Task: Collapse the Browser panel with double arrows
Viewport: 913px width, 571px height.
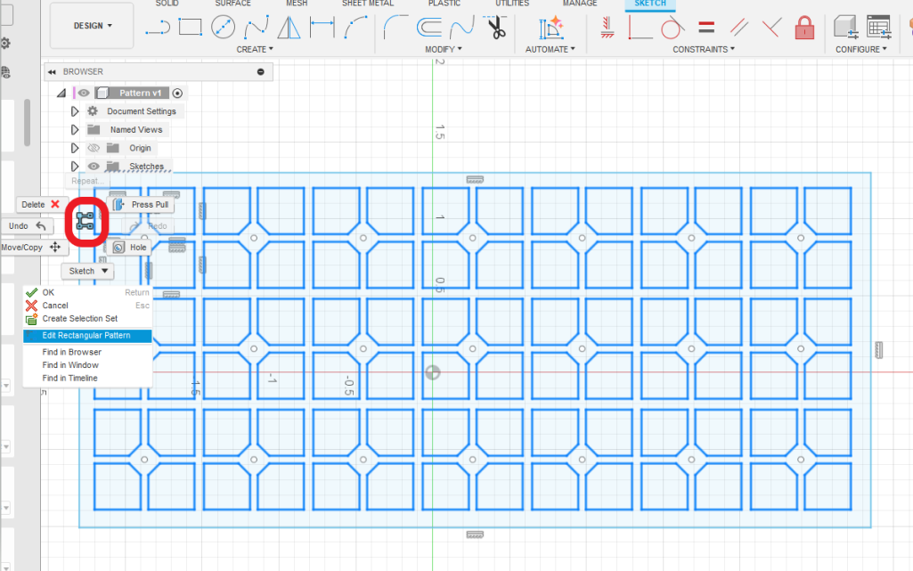Action: pyautogui.click(x=52, y=72)
